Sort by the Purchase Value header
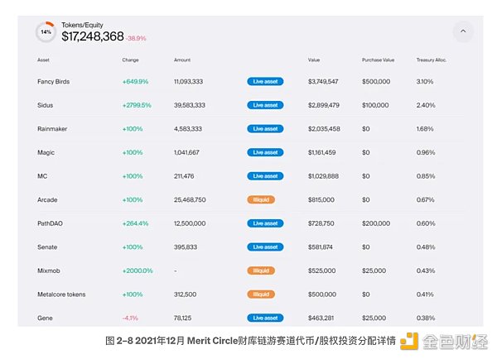Viewport: 497px width, 359px height. pyautogui.click(x=379, y=60)
